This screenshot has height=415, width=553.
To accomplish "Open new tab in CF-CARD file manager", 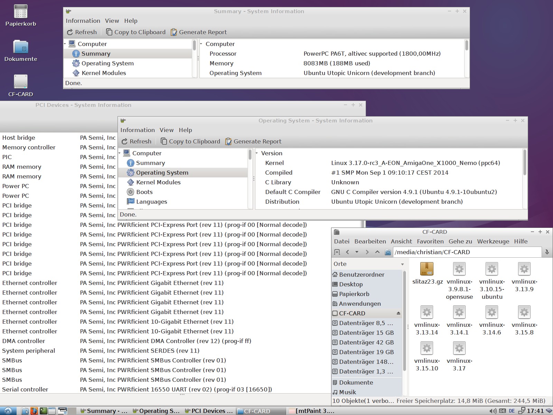I will coord(337,252).
